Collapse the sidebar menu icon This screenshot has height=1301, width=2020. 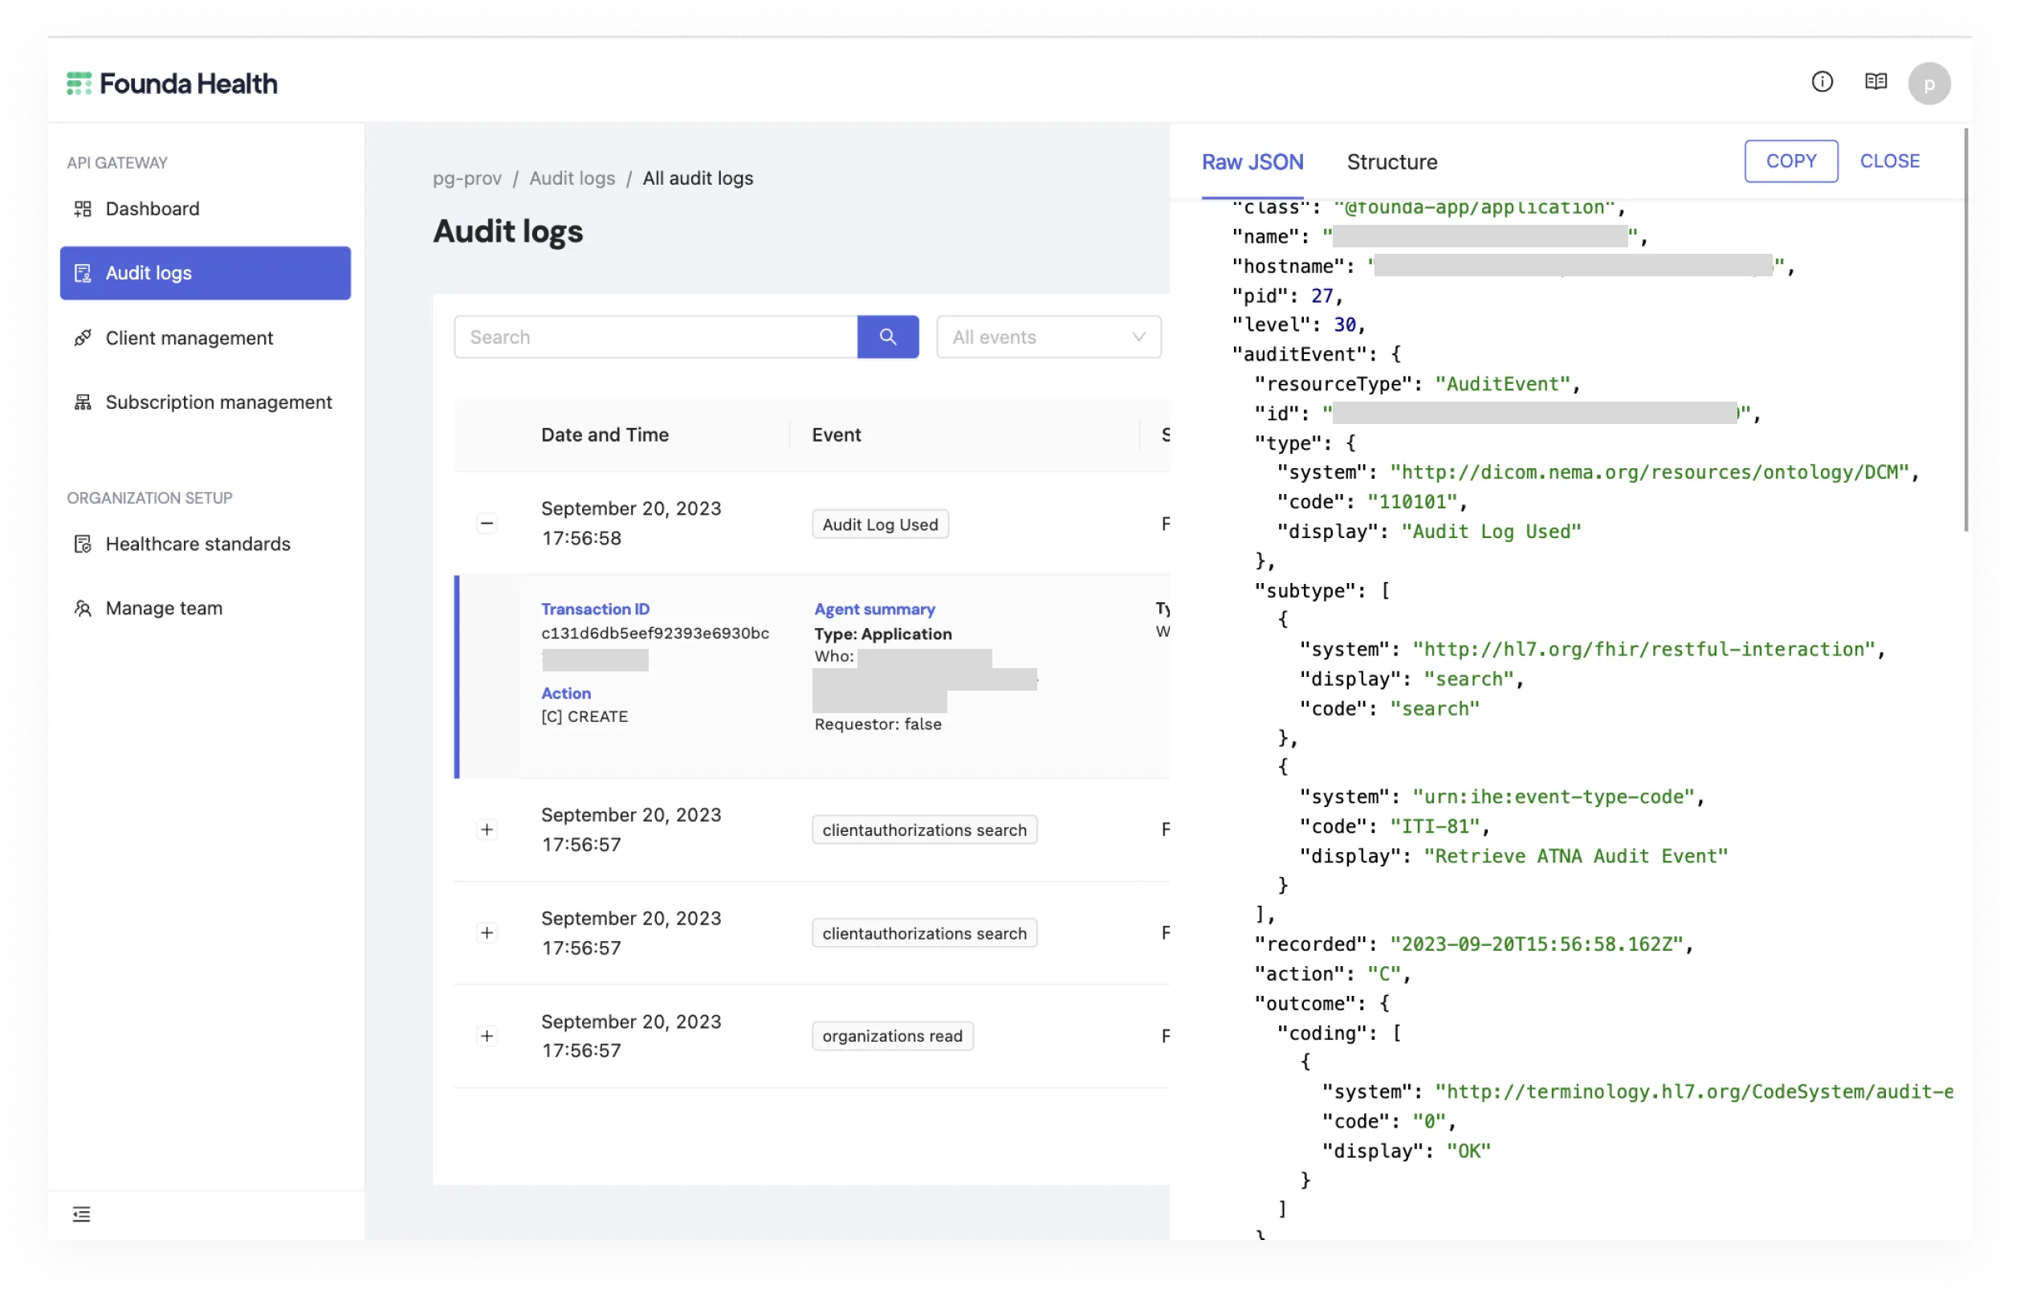81,1214
